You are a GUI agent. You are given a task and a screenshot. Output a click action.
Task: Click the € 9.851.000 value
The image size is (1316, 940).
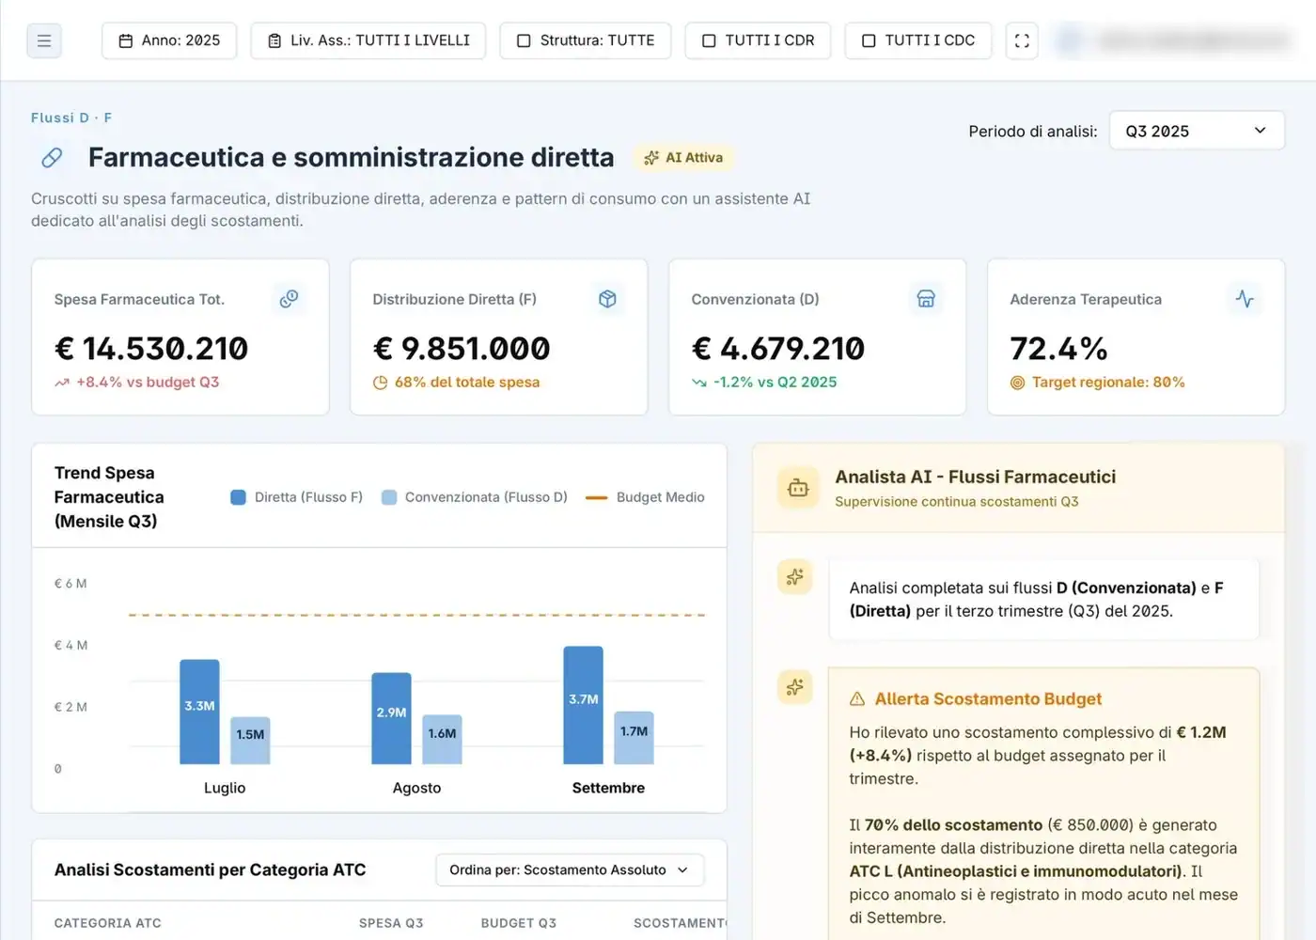462,349
